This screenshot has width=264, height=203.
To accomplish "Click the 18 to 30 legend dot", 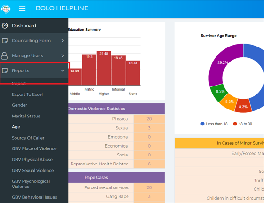I will (x=235, y=124).
